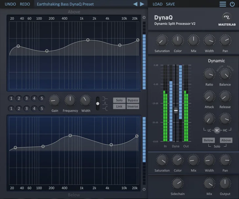
Task: Select Below EQ node near 5k
Action: (x=111, y=145)
